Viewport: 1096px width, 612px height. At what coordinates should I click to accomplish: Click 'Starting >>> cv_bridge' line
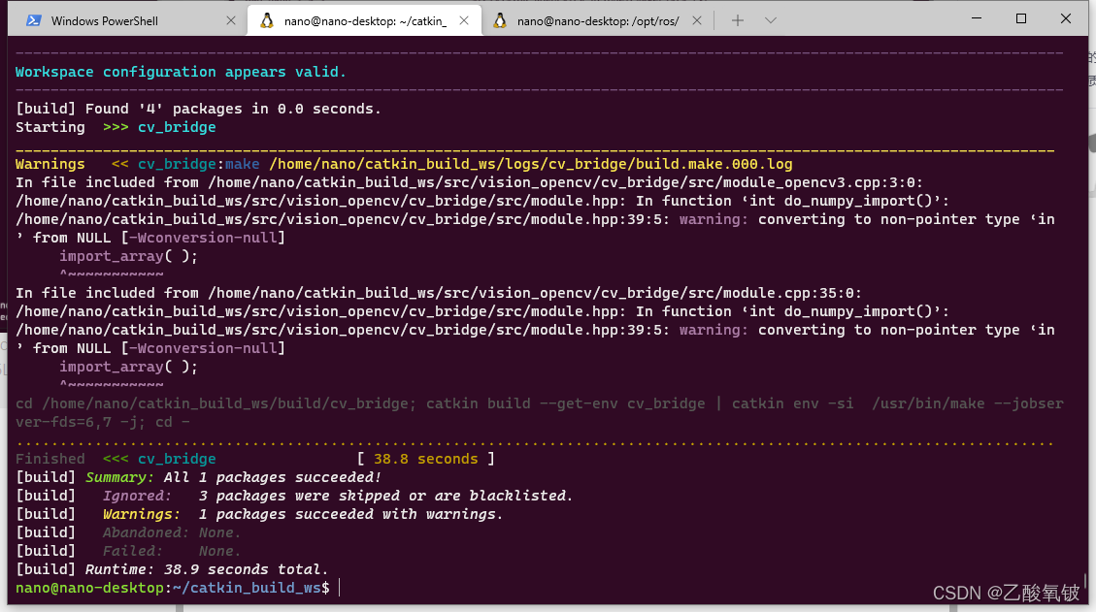(116, 127)
